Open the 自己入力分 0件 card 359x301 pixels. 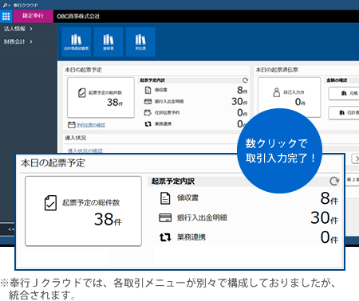click(x=290, y=97)
